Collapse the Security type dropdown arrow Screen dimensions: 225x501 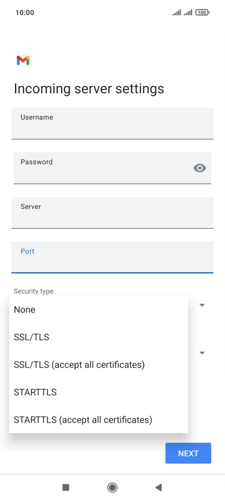[x=202, y=305]
